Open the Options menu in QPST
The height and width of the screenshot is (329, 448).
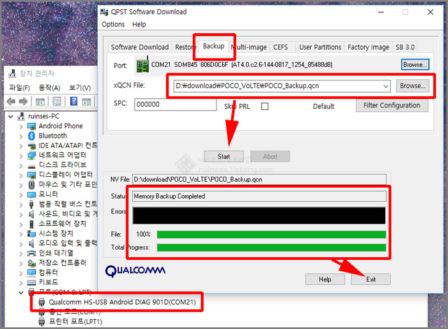pos(113,25)
